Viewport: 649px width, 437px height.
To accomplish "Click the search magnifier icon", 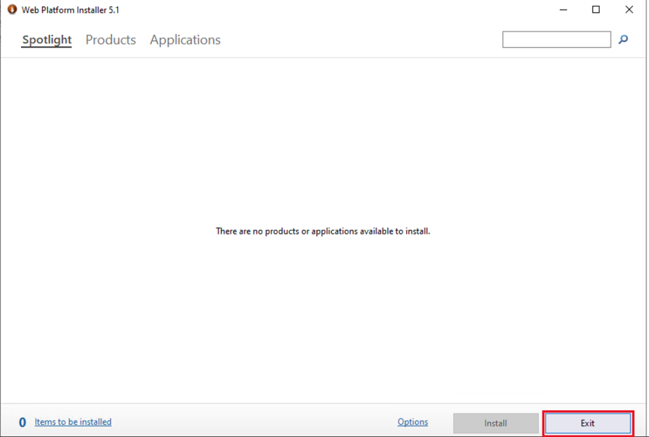I will pos(623,40).
